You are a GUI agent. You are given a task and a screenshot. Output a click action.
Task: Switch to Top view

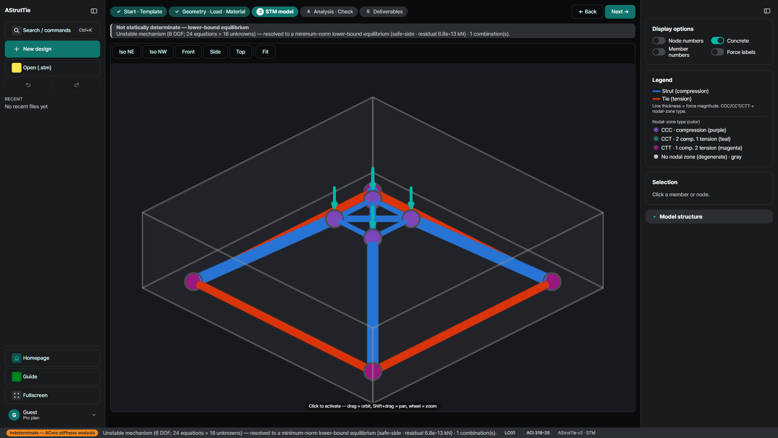click(241, 52)
